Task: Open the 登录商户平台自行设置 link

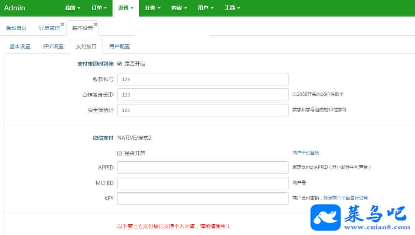Action: click(346, 198)
